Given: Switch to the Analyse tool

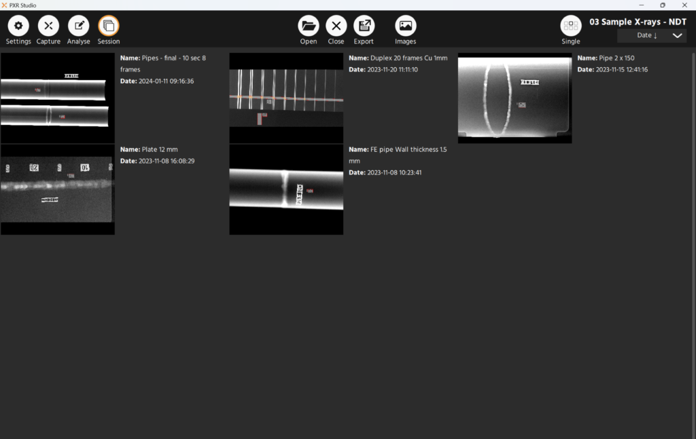Looking at the screenshot, I should pyautogui.click(x=78, y=26).
